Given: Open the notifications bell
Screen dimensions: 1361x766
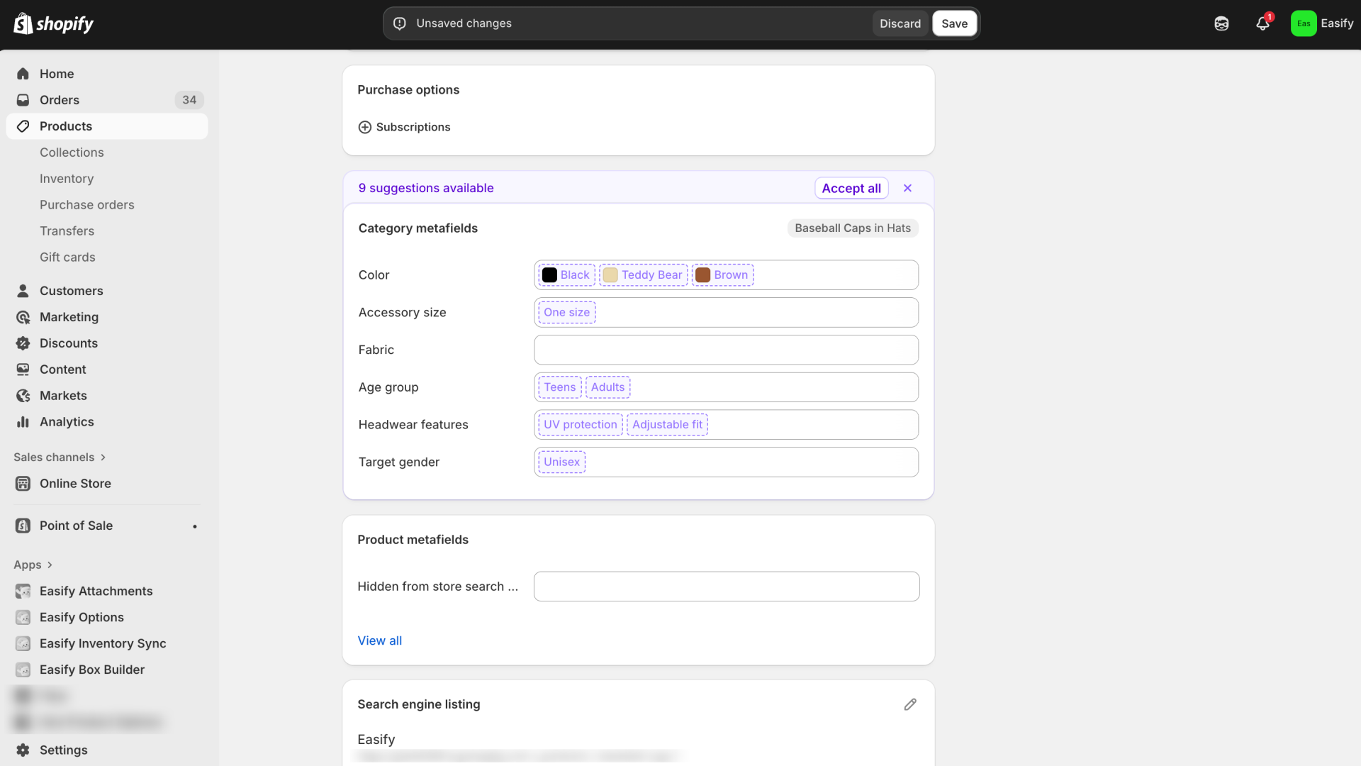Looking at the screenshot, I should click(x=1262, y=23).
